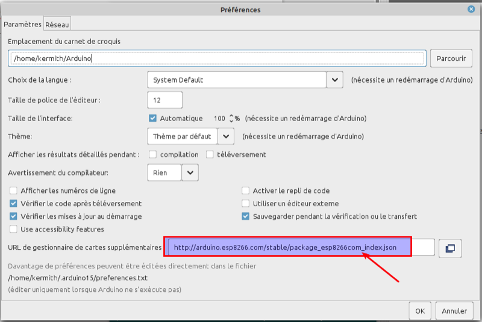The height and width of the screenshot is (322, 482).
Task: Enable detailed output during téléversement
Action: tap(210, 154)
